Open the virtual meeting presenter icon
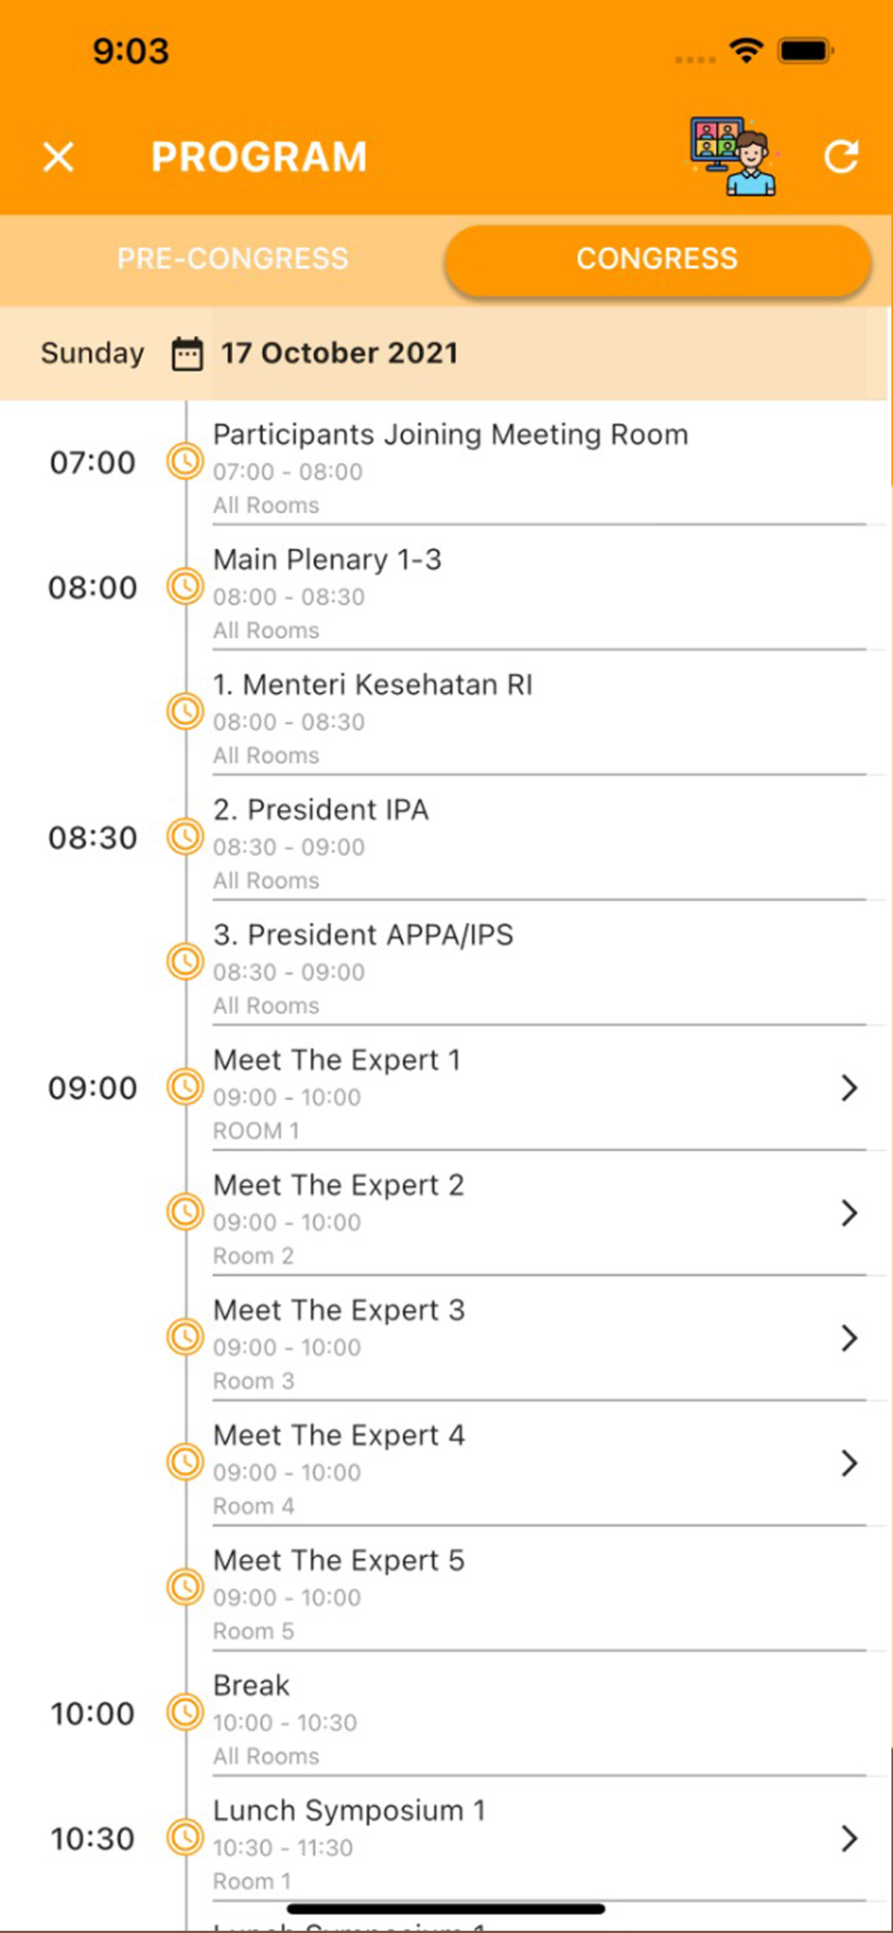Screen dimensions: 893x1933 point(733,157)
